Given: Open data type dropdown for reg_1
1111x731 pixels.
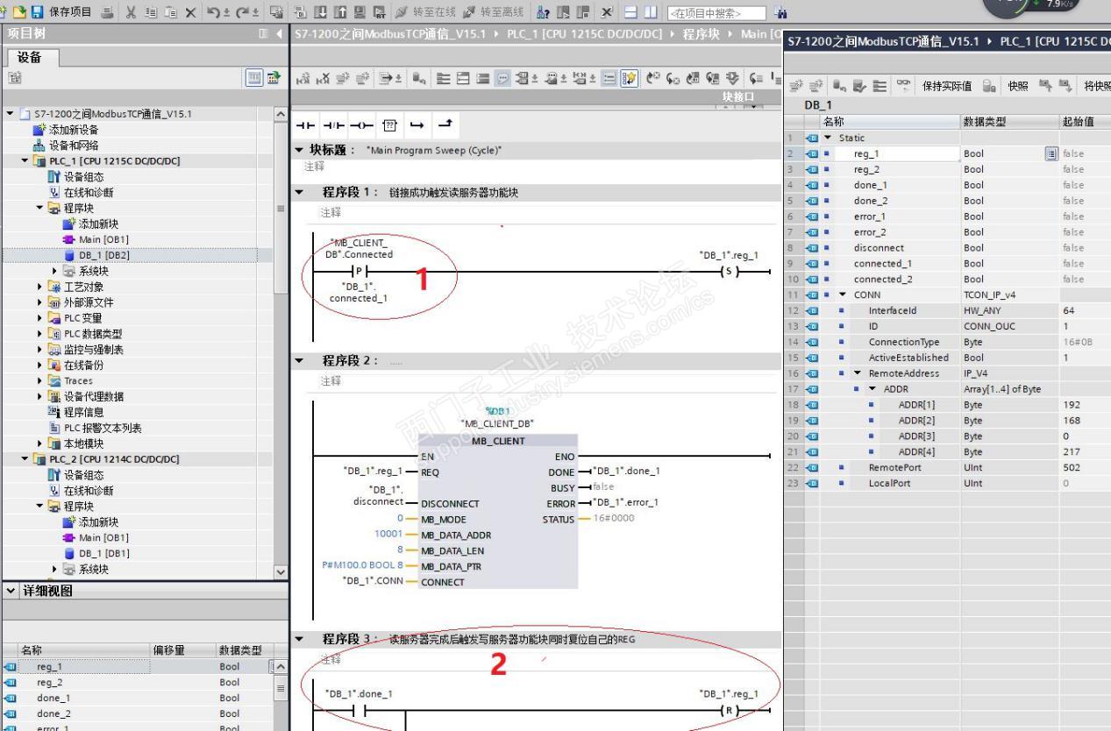Looking at the screenshot, I should (1050, 153).
